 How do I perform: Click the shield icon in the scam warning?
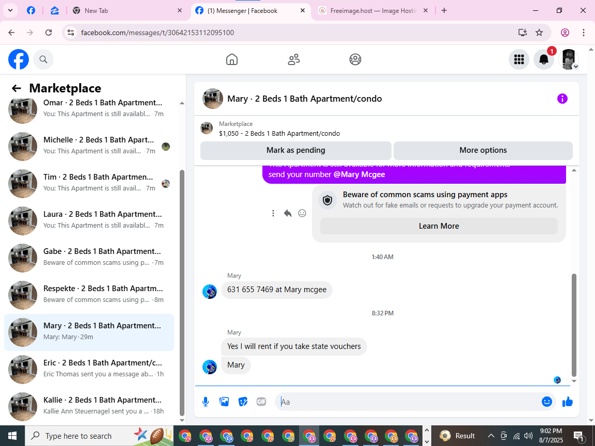(x=327, y=200)
